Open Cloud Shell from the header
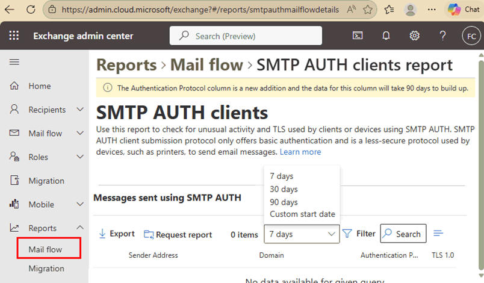 click(358, 36)
